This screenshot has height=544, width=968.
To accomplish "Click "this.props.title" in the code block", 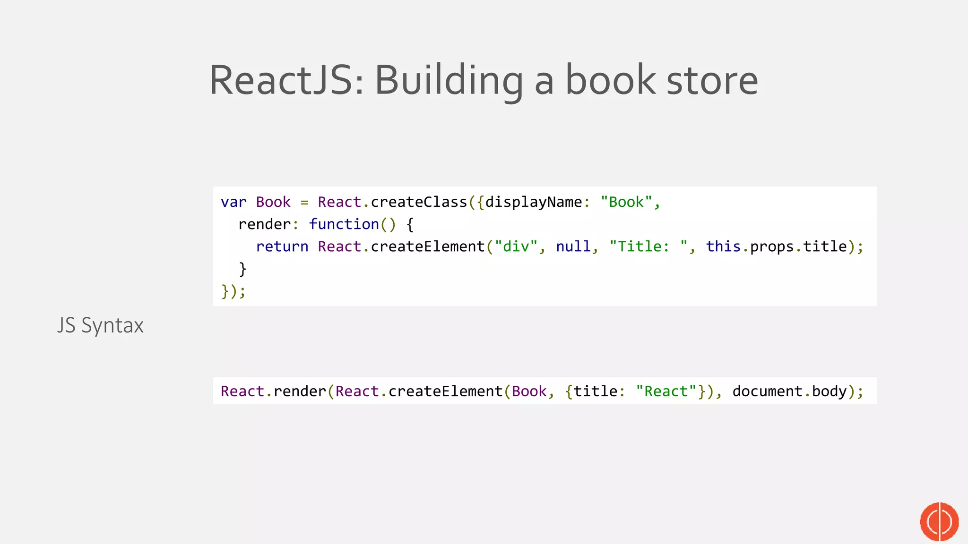I will pyautogui.click(x=777, y=246).
